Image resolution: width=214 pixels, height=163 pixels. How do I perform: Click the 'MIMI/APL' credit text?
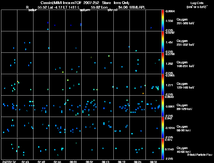tap(137, 7)
